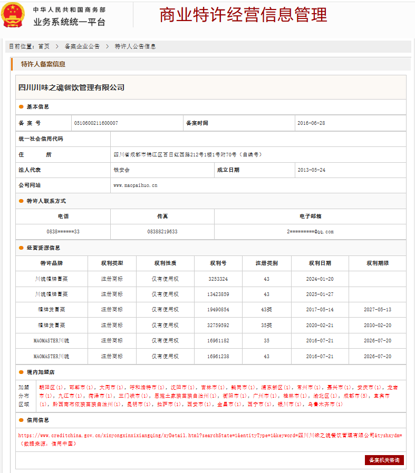Click 经营资源信息 section heading
Screen dimensions: 415x473
43,248
